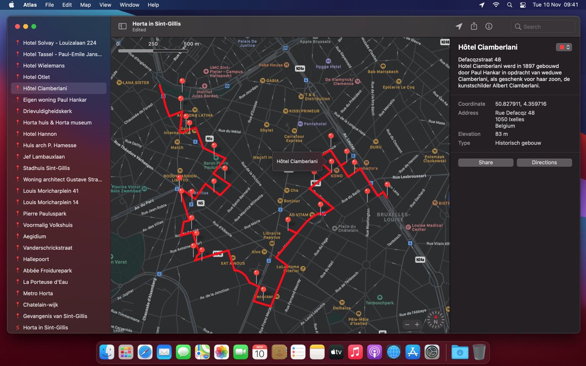Open the Atlas menu
586x366 pixels.
(30, 5)
